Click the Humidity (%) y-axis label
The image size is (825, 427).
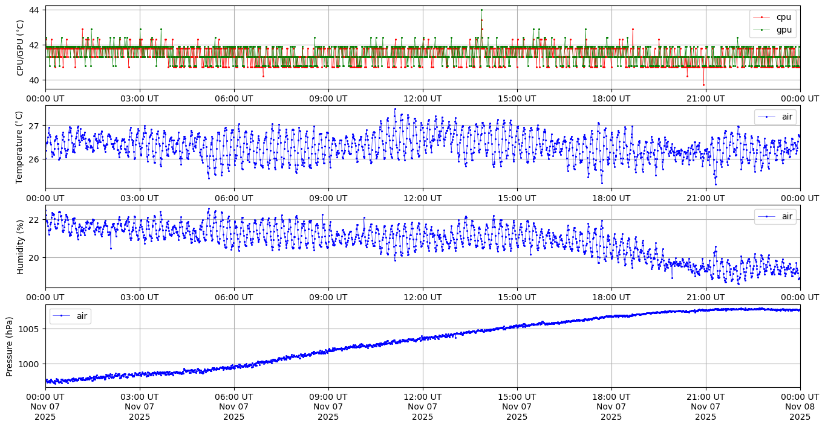coord(20,246)
